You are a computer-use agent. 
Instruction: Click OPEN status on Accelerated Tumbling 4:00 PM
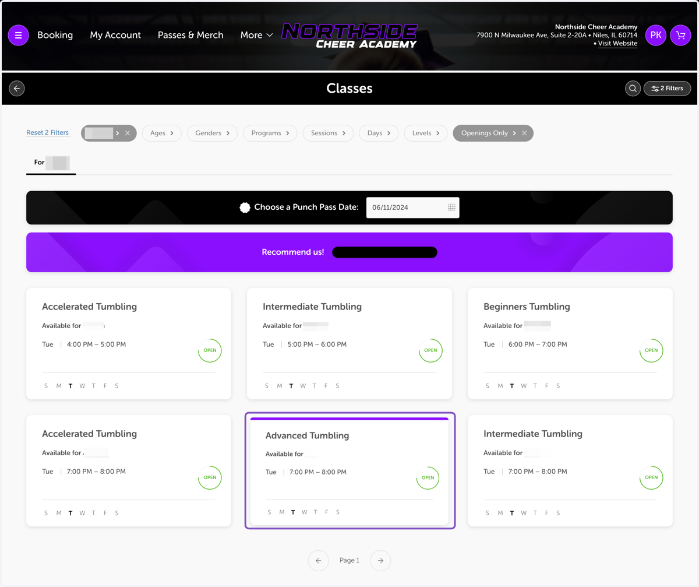210,350
